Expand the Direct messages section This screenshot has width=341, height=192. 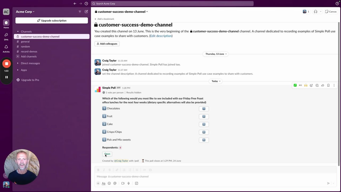point(18,63)
